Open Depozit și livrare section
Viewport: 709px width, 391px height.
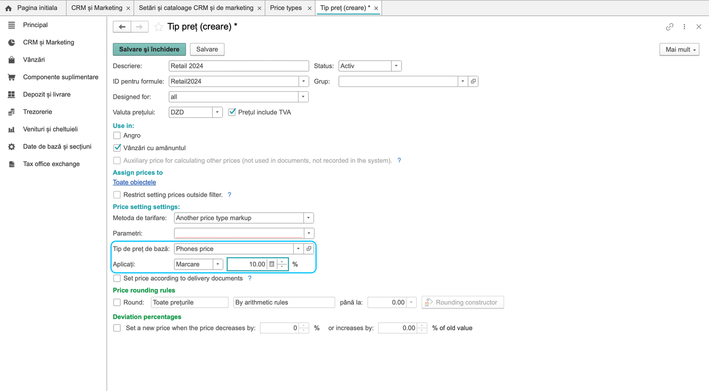[x=47, y=94]
